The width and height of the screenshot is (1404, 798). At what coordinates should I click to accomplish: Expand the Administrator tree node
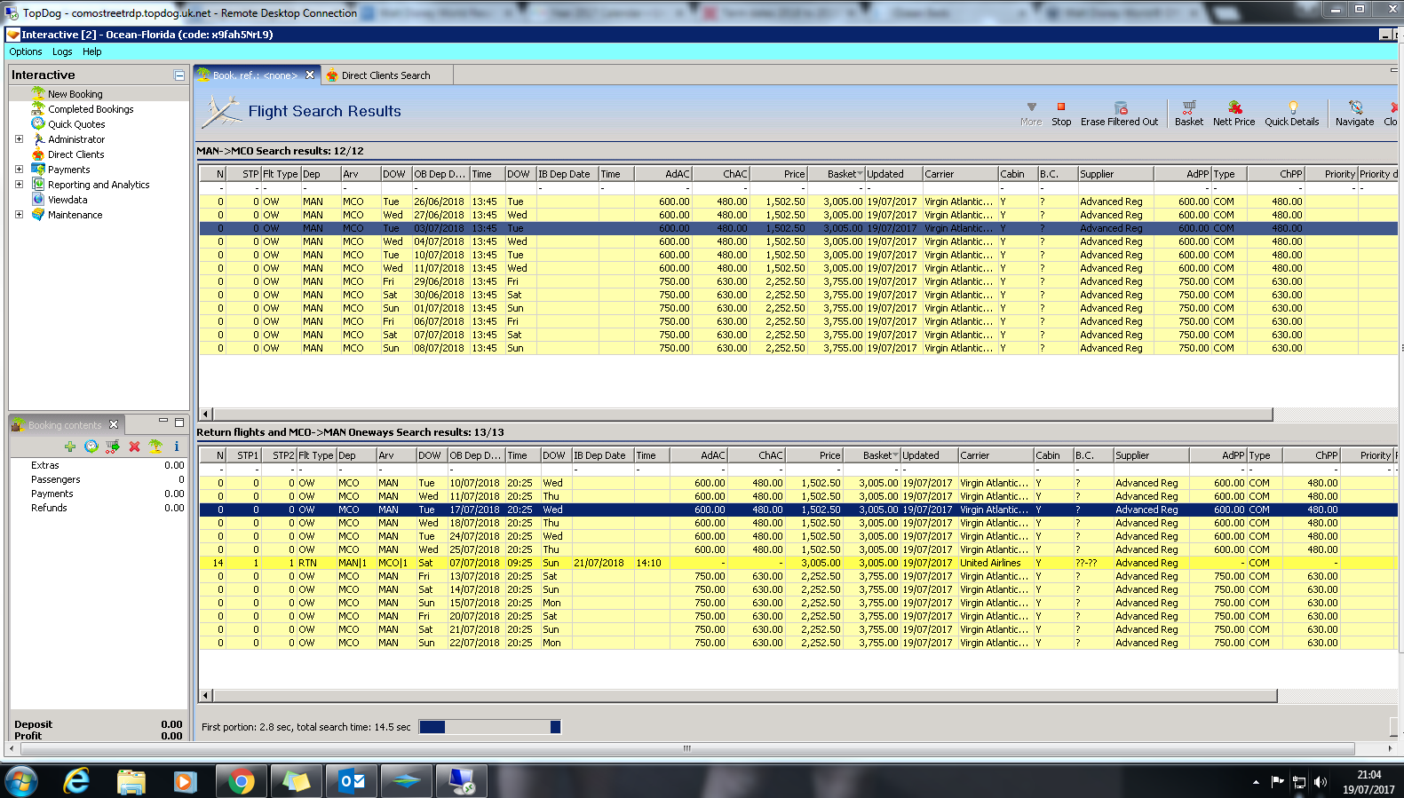pyautogui.click(x=19, y=139)
